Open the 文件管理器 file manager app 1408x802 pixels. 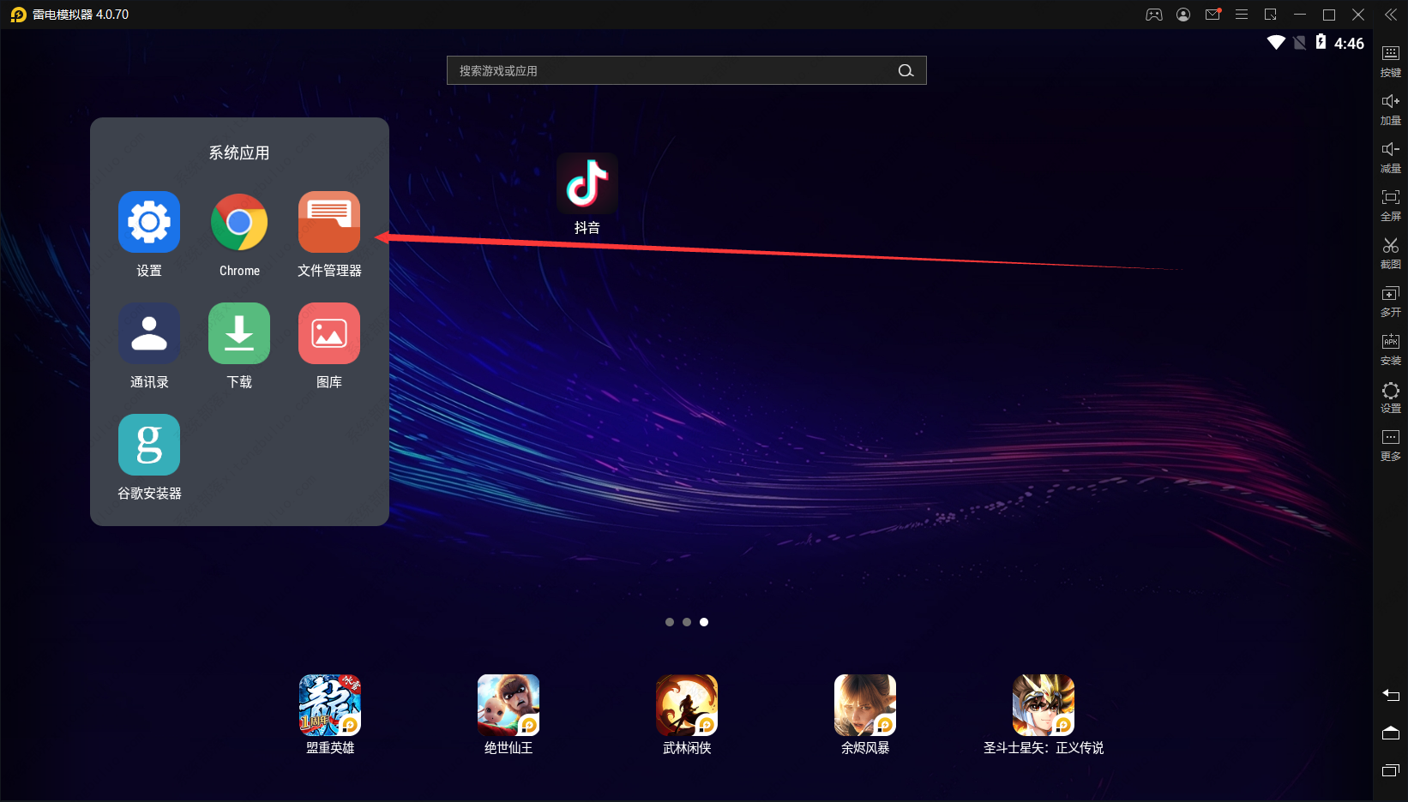[x=329, y=223]
